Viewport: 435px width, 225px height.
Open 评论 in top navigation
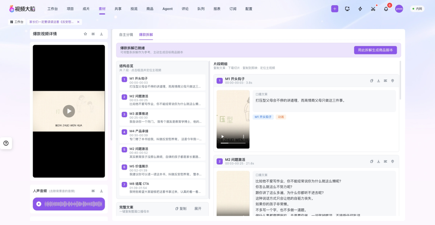click(x=185, y=9)
